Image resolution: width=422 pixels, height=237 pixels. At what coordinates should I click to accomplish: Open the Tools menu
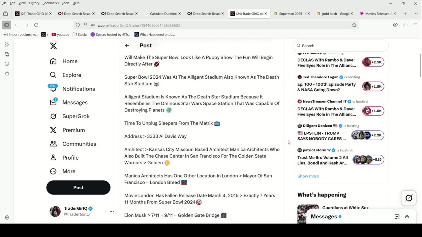(x=66, y=3)
